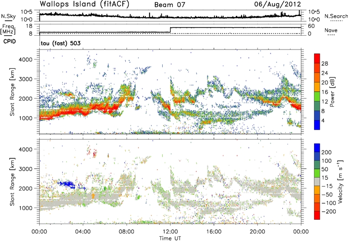The width and height of the screenshot is (348, 241).
Task: Click the 16 label on Power color bar
Action: 325,92
